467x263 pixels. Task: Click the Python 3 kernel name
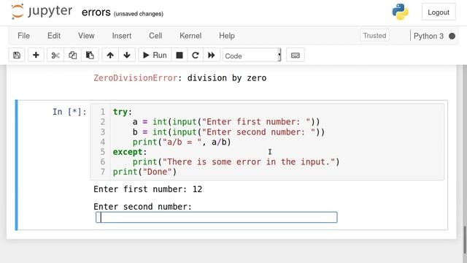(428, 36)
